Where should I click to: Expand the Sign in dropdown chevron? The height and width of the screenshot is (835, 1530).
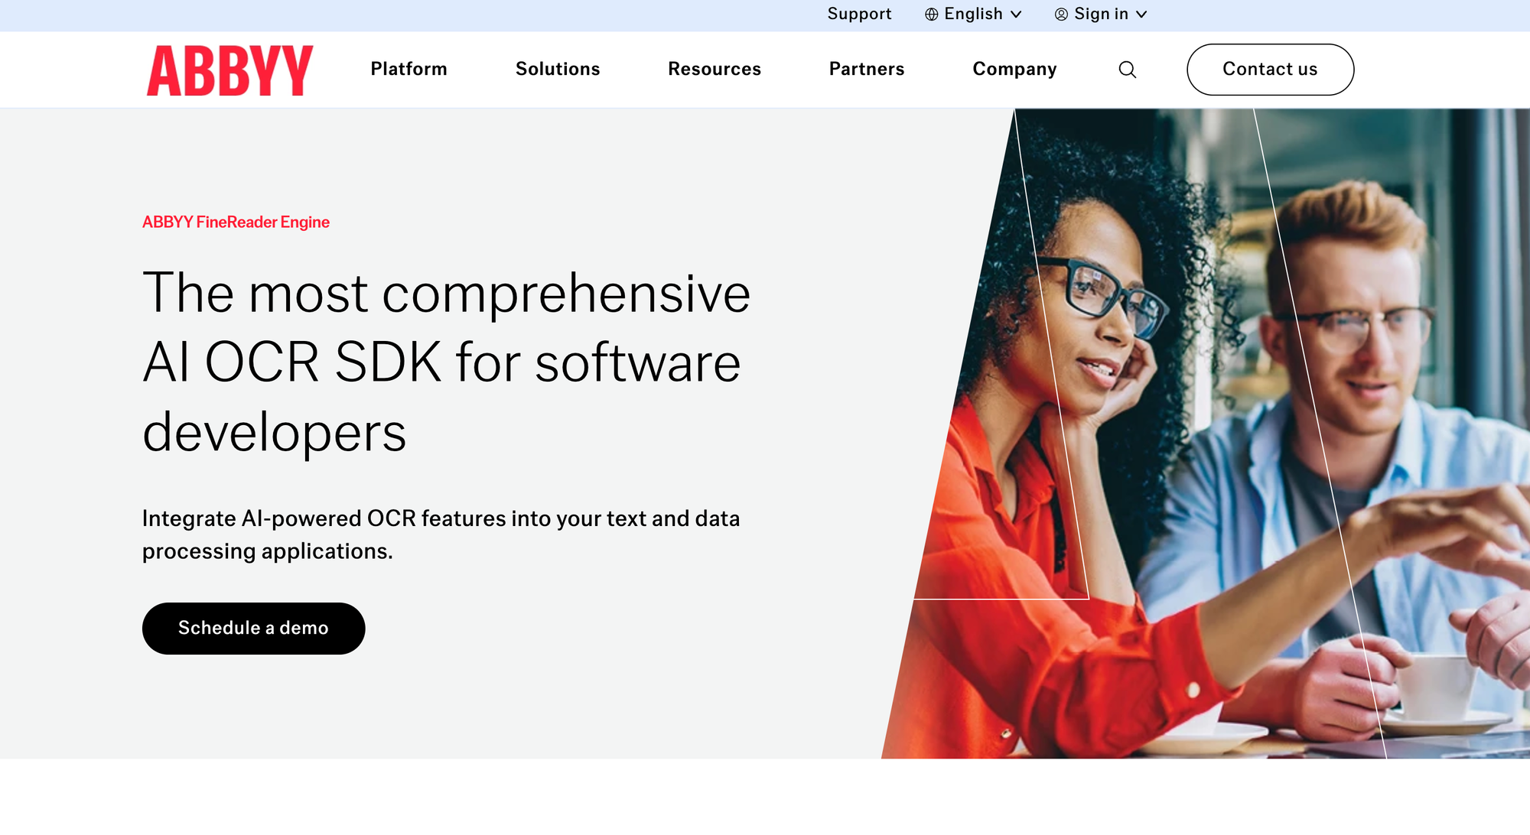pyautogui.click(x=1141, y=15)
